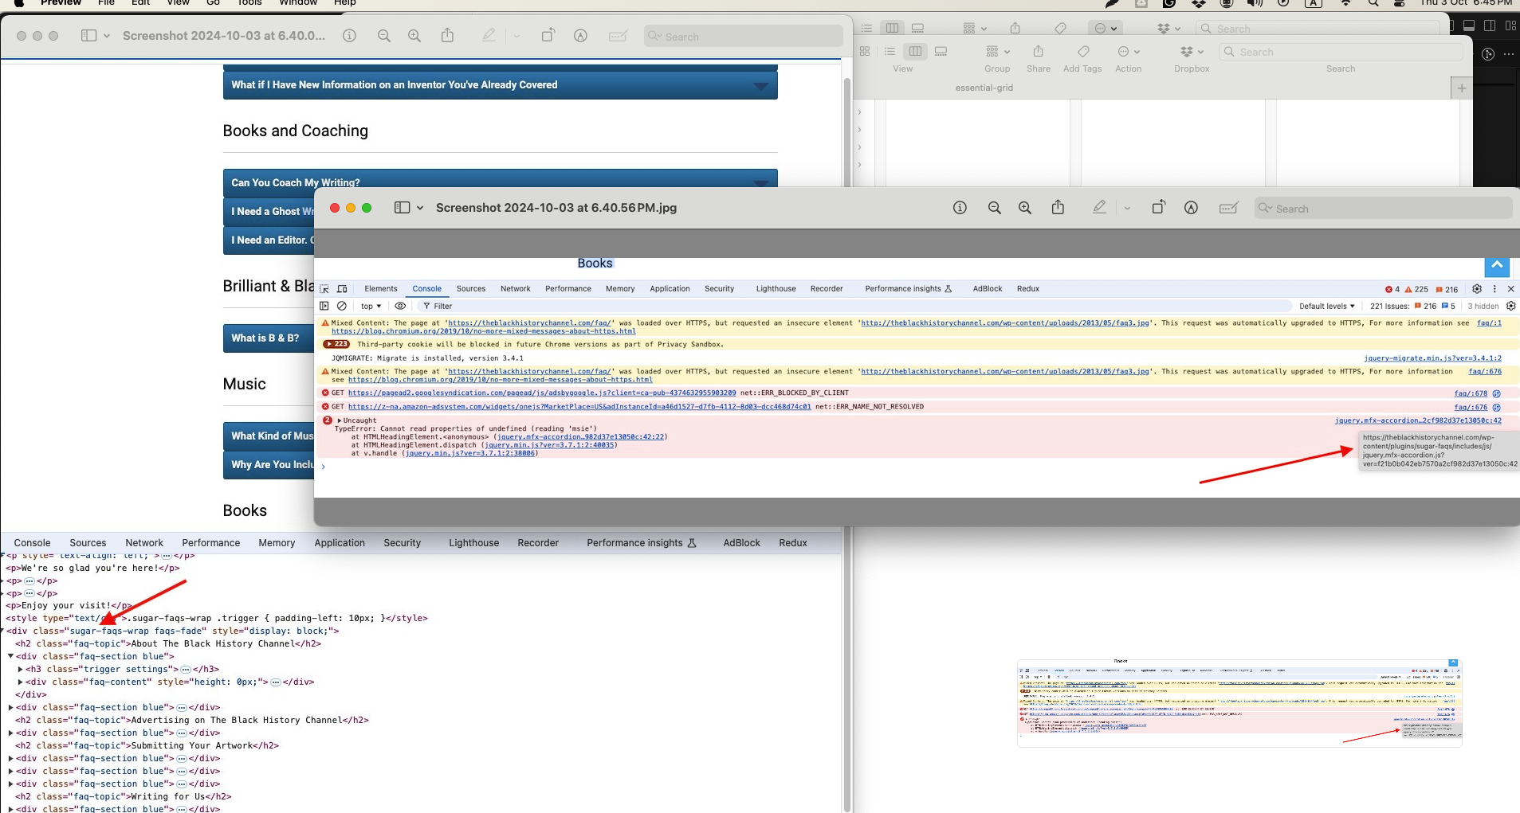This screenshot has width=1520, height=813.
Task: Open form filling toolbar in front Preview window
Action: pos(1228,208)
